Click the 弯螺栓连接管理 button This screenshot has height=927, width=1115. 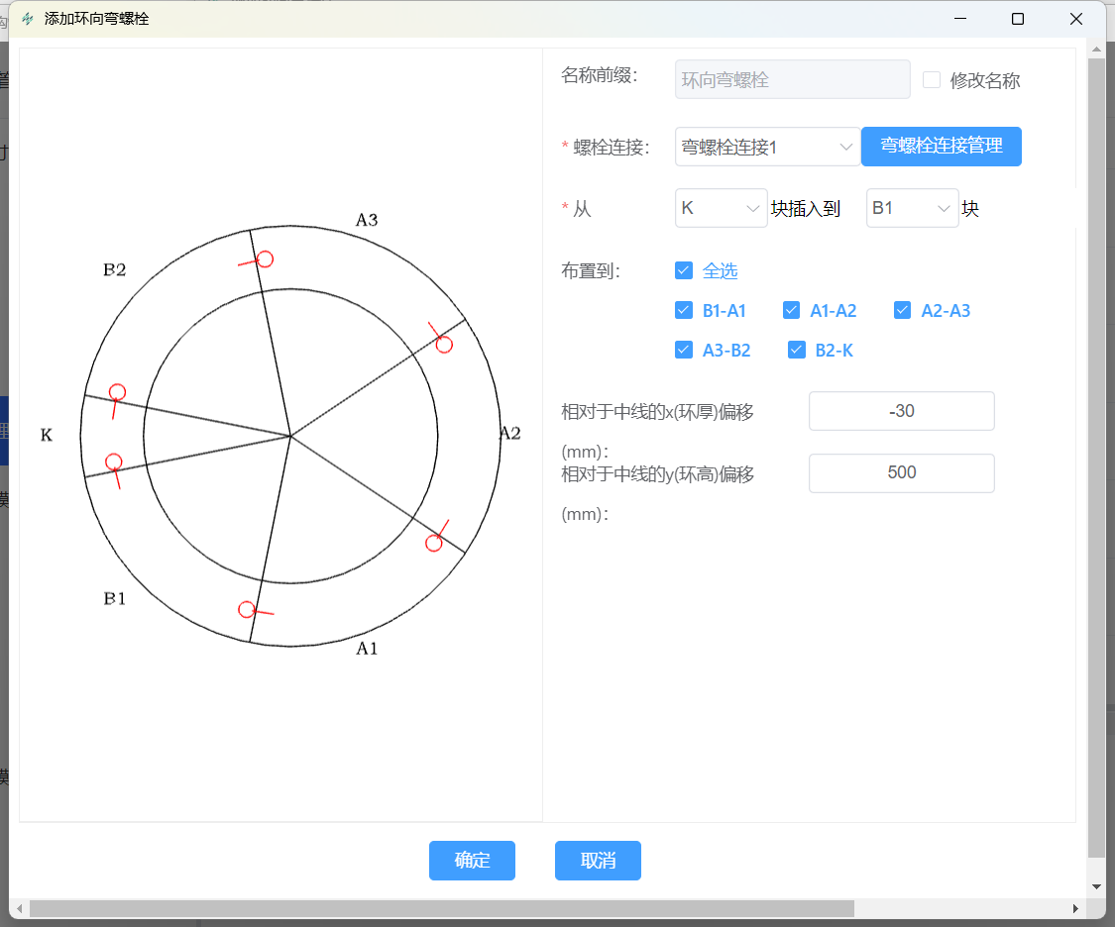[x=941, y=146]
